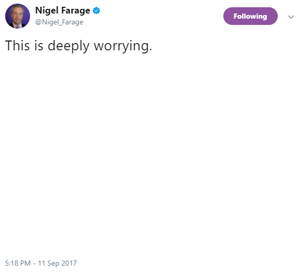Screen dimensions: 299x274
Task: Click the time '5:18 PM' in the footer
Action: (x=18, y=263)
